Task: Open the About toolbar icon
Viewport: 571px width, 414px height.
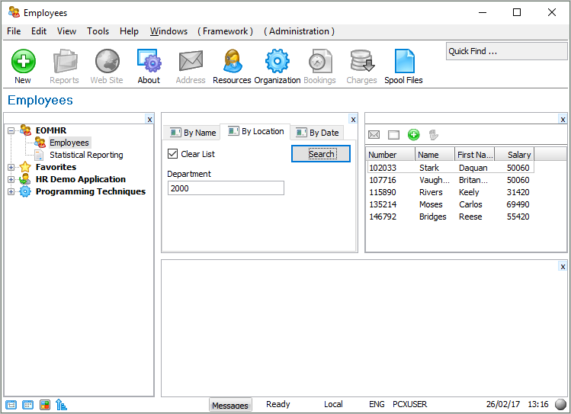Action: coord(149,62)
